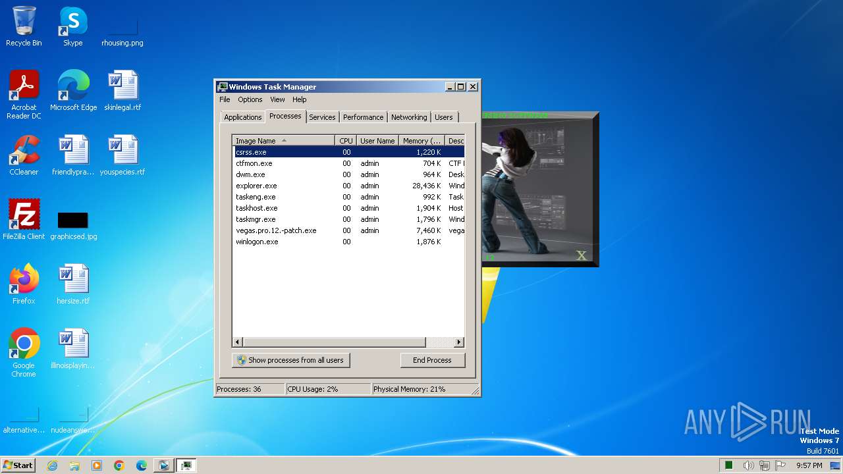Screen dimensions: 843x474
Task: Select the rhousing.png file icon
Action: [x=122, y=31]
